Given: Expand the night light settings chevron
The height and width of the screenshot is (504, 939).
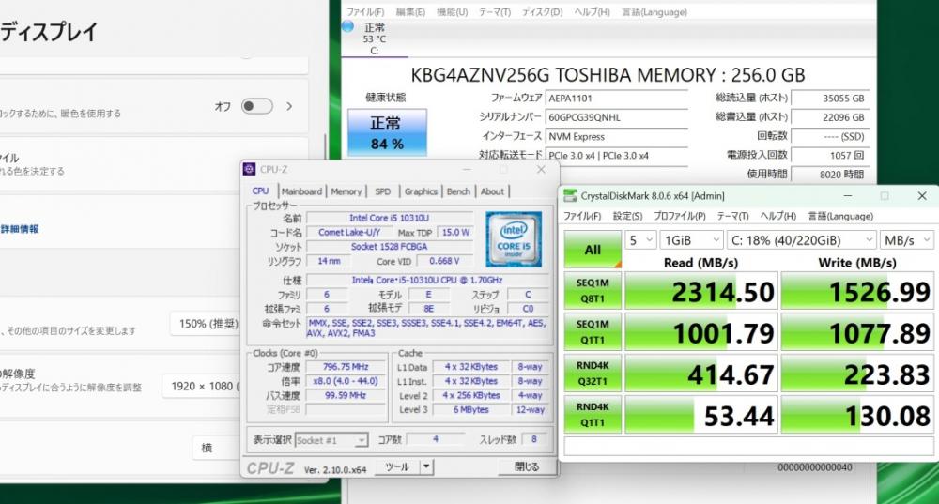Looking at the screenshot, I should pyautogui.click(x=290, y=107).
